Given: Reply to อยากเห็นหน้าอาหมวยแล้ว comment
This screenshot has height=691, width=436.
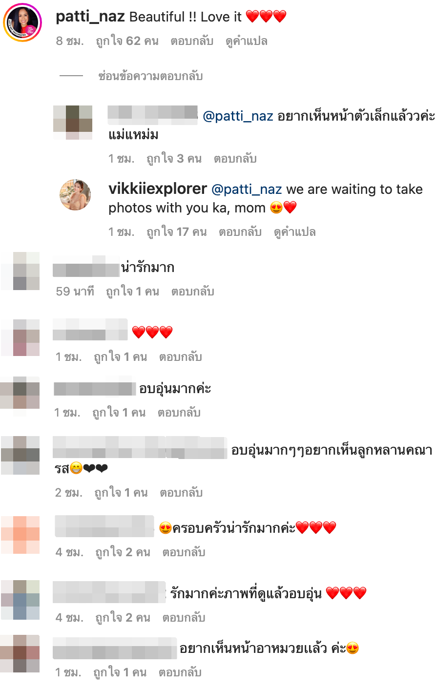Looking at the screenshot, I should [x=180, y=672].
